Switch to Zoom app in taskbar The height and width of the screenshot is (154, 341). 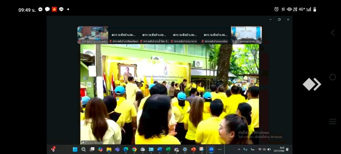pyautogui.click(x=211, y=149)
